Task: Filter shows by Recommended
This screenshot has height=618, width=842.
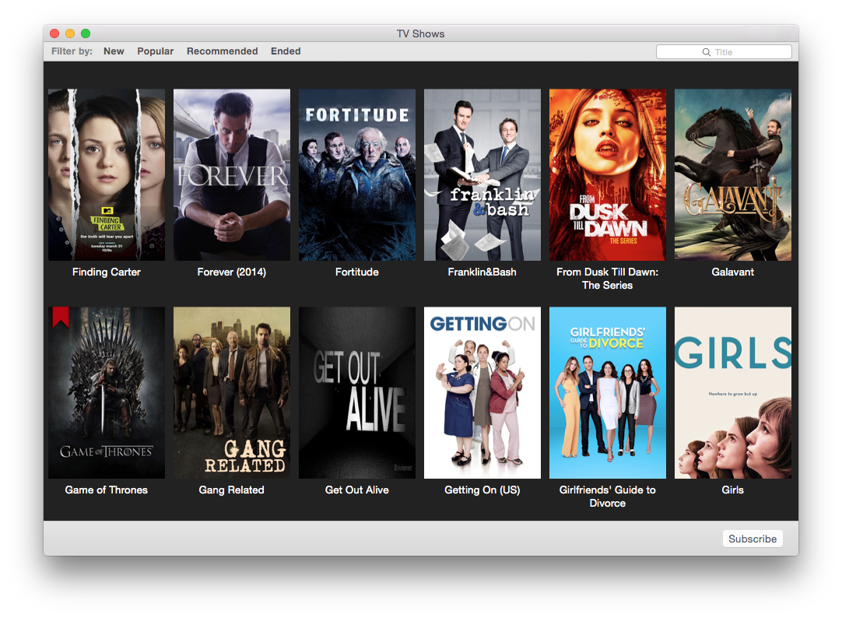Action: tap(223, 51)
